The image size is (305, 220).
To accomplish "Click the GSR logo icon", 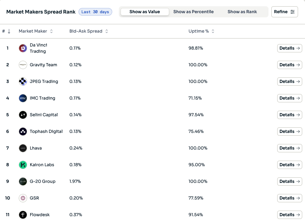I will click(x=23, y=198).
